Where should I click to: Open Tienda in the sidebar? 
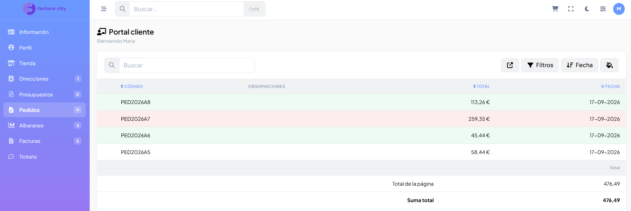click(45, 63)
